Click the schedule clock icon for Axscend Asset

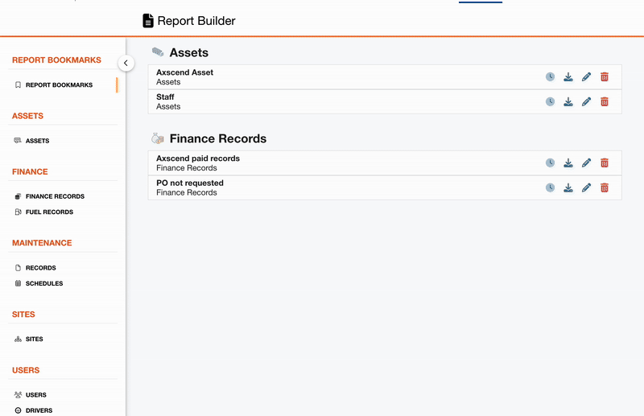550,77
